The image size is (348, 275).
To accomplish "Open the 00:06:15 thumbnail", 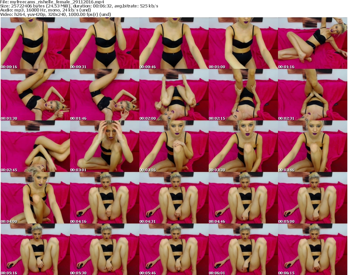I will tap(313, 249).
